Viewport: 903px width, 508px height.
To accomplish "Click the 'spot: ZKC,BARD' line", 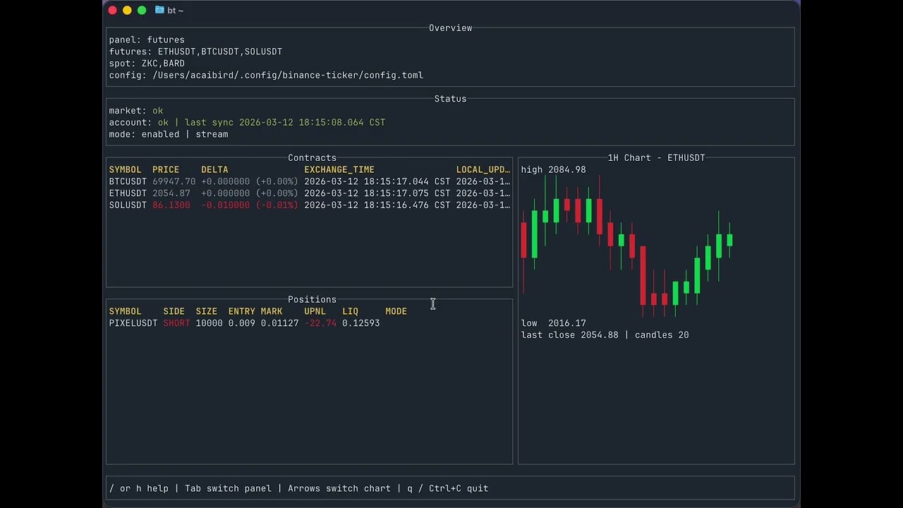I will pos(147,64).
